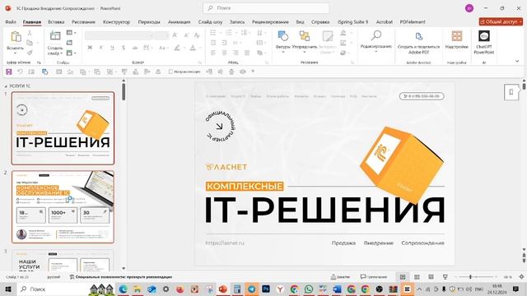Image resolution: width=527 pixels, height=296 pixels.
Task: Click the purple Save icon in quick toolbar
Action: point(9,72)
